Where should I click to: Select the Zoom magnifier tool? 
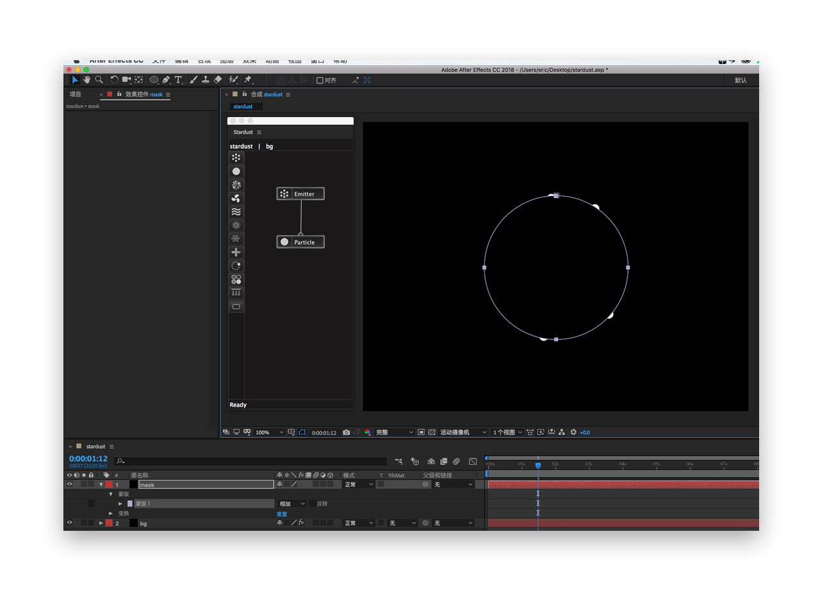99,80
